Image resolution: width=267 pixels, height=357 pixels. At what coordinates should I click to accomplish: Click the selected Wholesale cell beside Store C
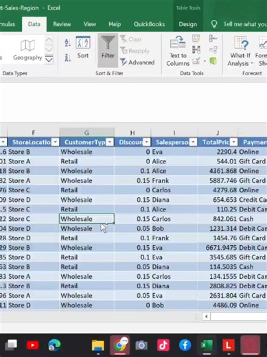pyautogui.click(x=86, y=219)
